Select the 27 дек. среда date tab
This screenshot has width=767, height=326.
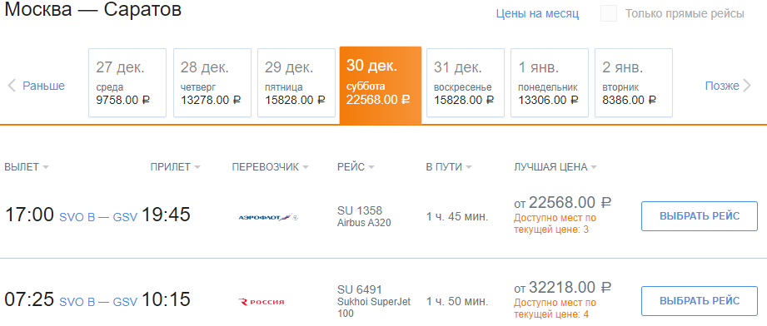click(x=127, y=82)
